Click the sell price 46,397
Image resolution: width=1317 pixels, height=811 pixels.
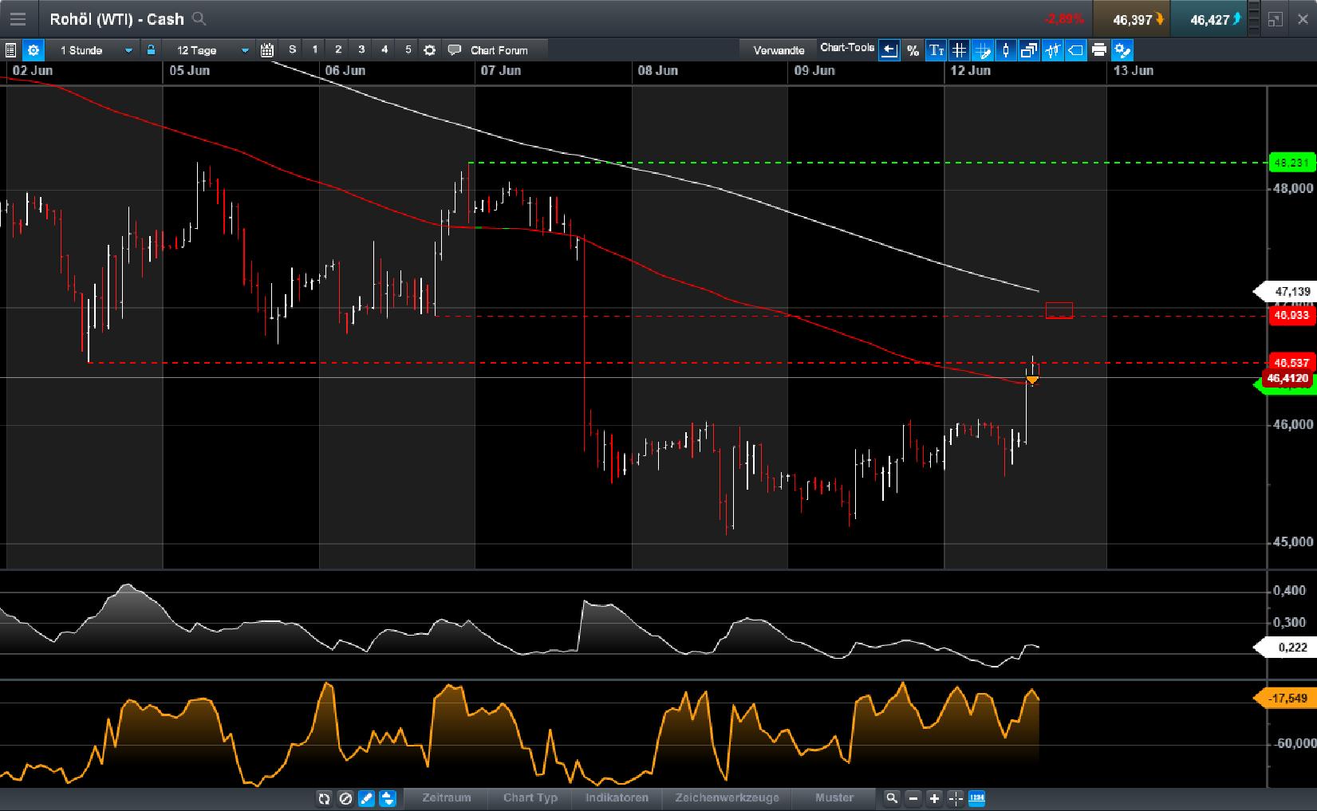(1131, 18)
